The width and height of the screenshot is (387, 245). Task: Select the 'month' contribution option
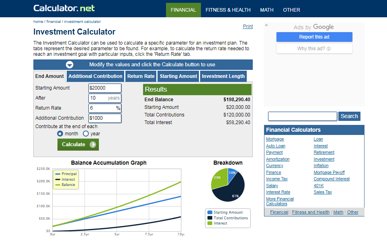[60, 133]
